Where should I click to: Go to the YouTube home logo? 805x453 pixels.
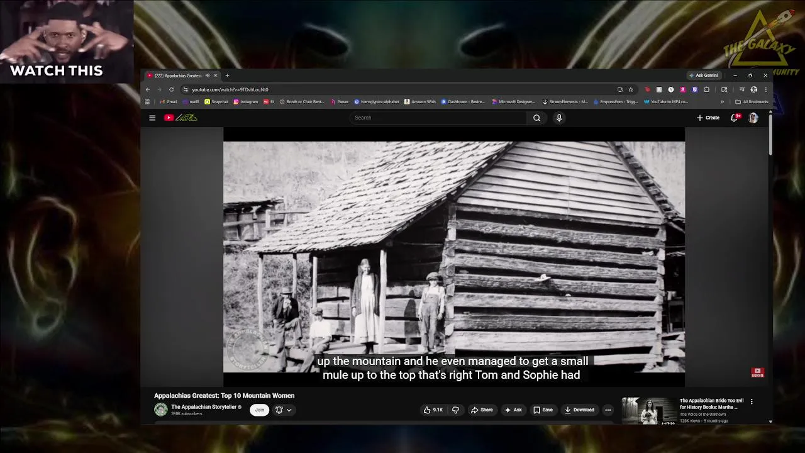click(x=180, y=118)
